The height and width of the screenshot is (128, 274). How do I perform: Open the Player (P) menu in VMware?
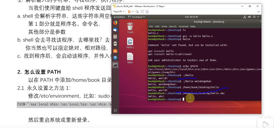click(119, 12)
